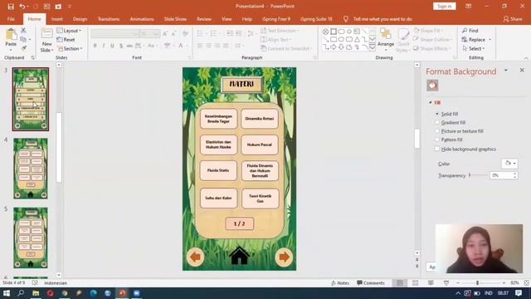
Task: Open the File tab
Action: [11, 19]
